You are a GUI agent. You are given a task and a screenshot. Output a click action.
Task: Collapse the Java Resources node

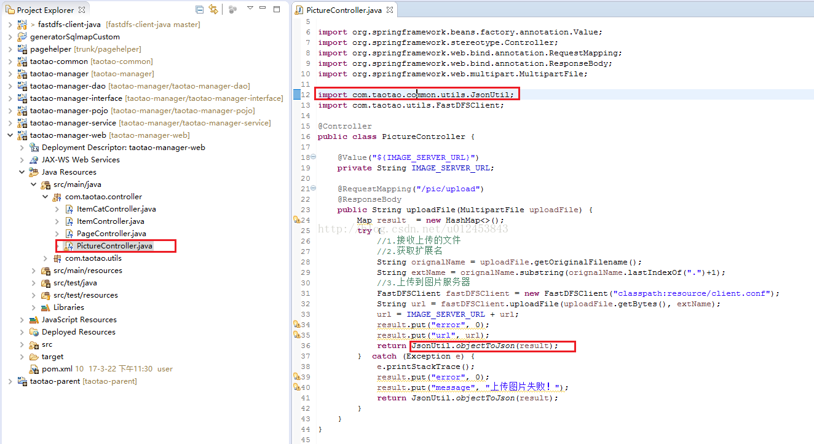(x=22, y=172)
